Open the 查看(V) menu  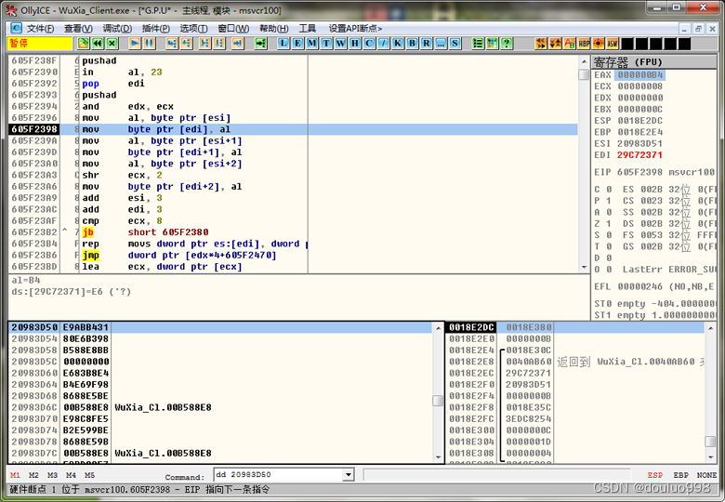[x=78, y=29]
